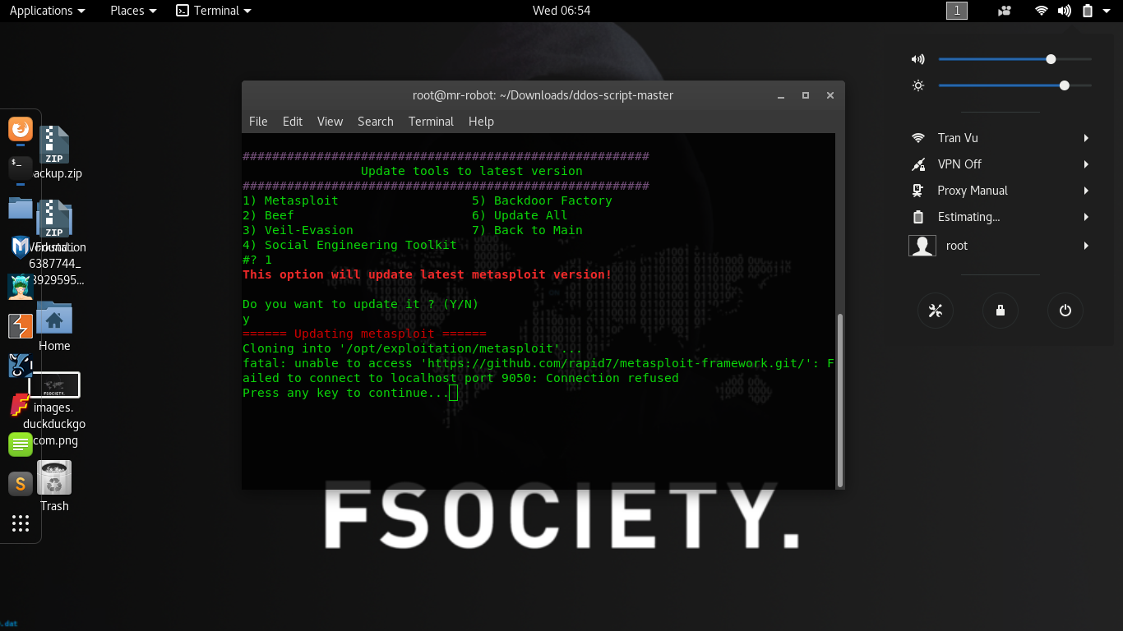This screenshot has height=631, width=1123.
Task: Open the system status dropdown arrow
Action: [x=1108, y=11]
